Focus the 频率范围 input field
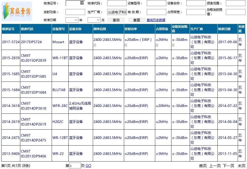Image resolution: width=247 pixels, height=169 pixels. (x=235, y=3)
